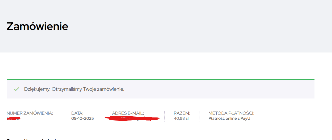Click the 'METODA PŁATNOŚCI:' label
The width and height of the screenshot is (332, 140).
click(231, 113)
